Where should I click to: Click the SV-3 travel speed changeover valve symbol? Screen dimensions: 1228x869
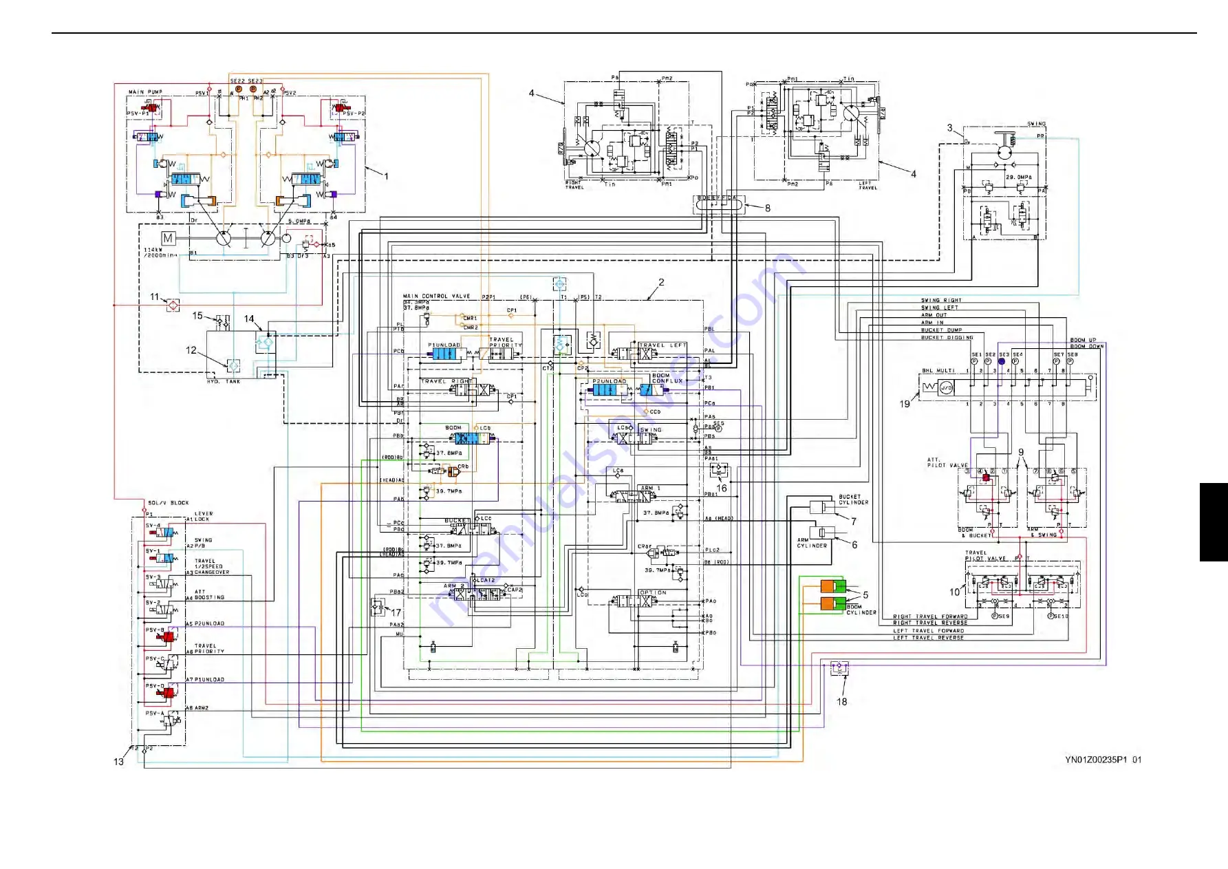pos(162,584)
